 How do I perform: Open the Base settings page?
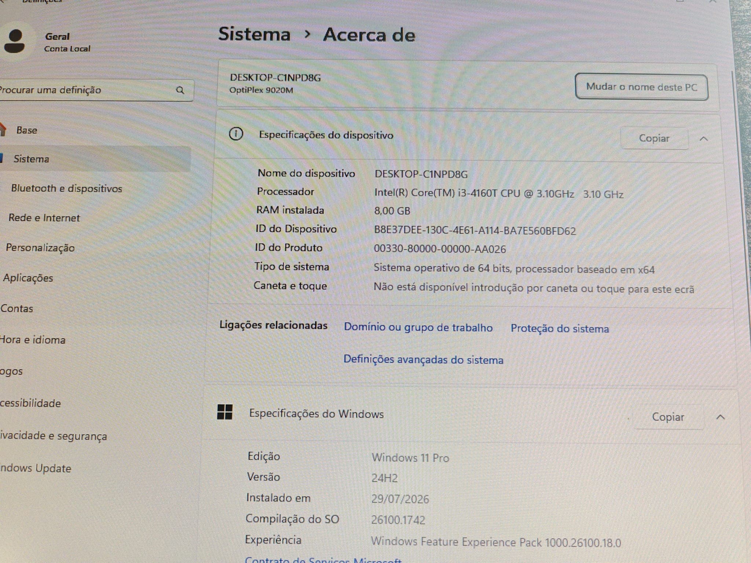[27, 130]
